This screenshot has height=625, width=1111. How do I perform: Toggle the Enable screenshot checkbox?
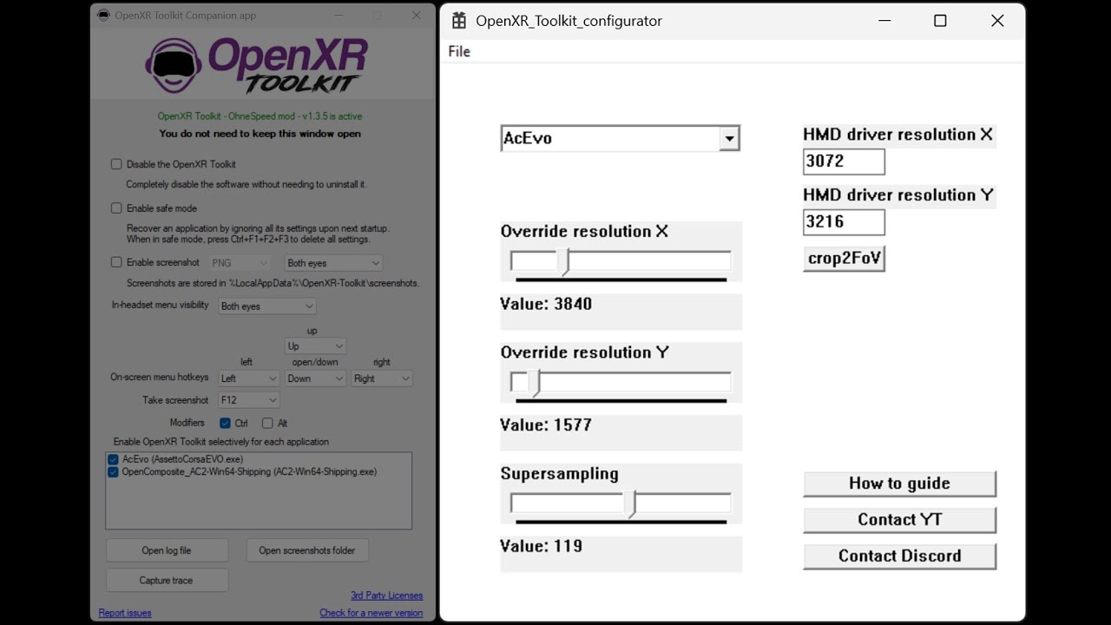[x=116, y=262]
